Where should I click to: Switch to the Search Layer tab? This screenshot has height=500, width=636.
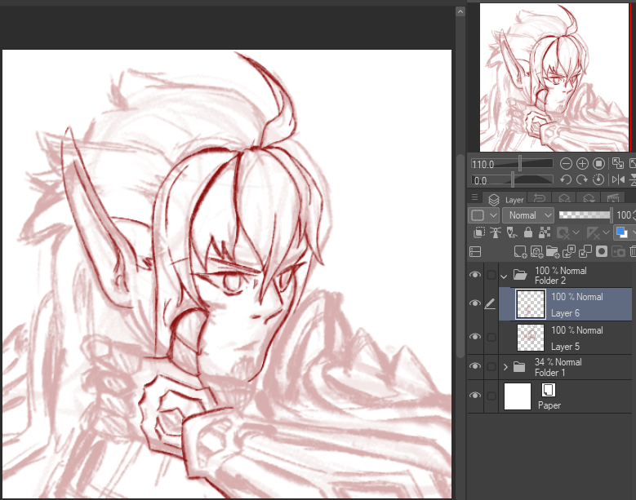coord(564,198)
